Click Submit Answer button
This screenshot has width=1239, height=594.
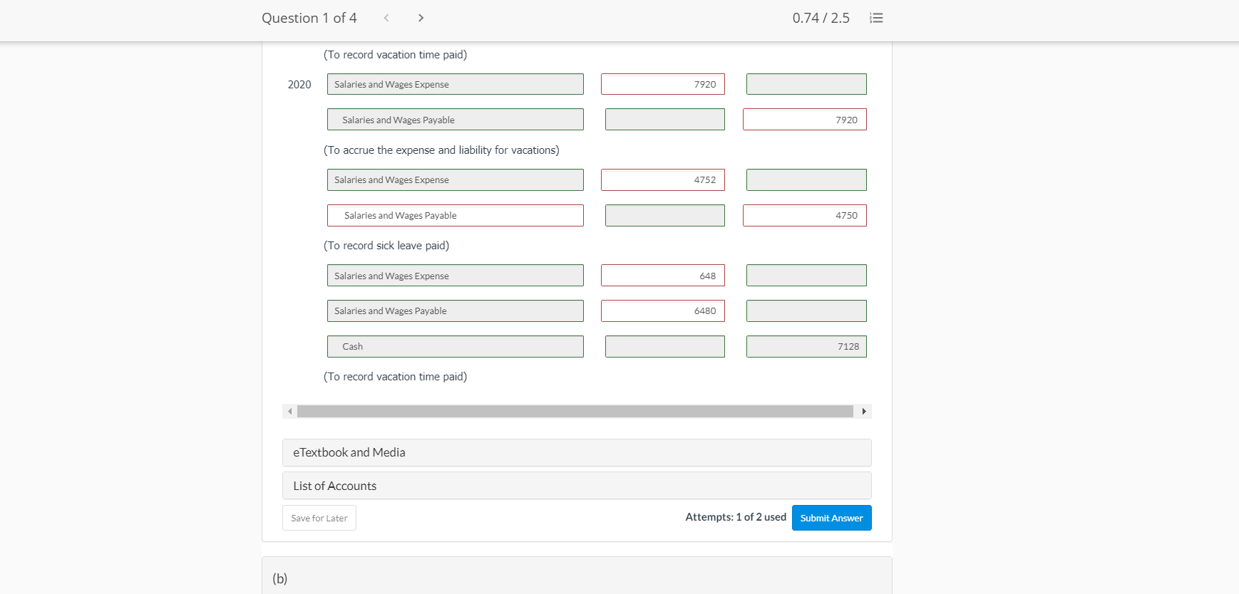coord(831,518)
